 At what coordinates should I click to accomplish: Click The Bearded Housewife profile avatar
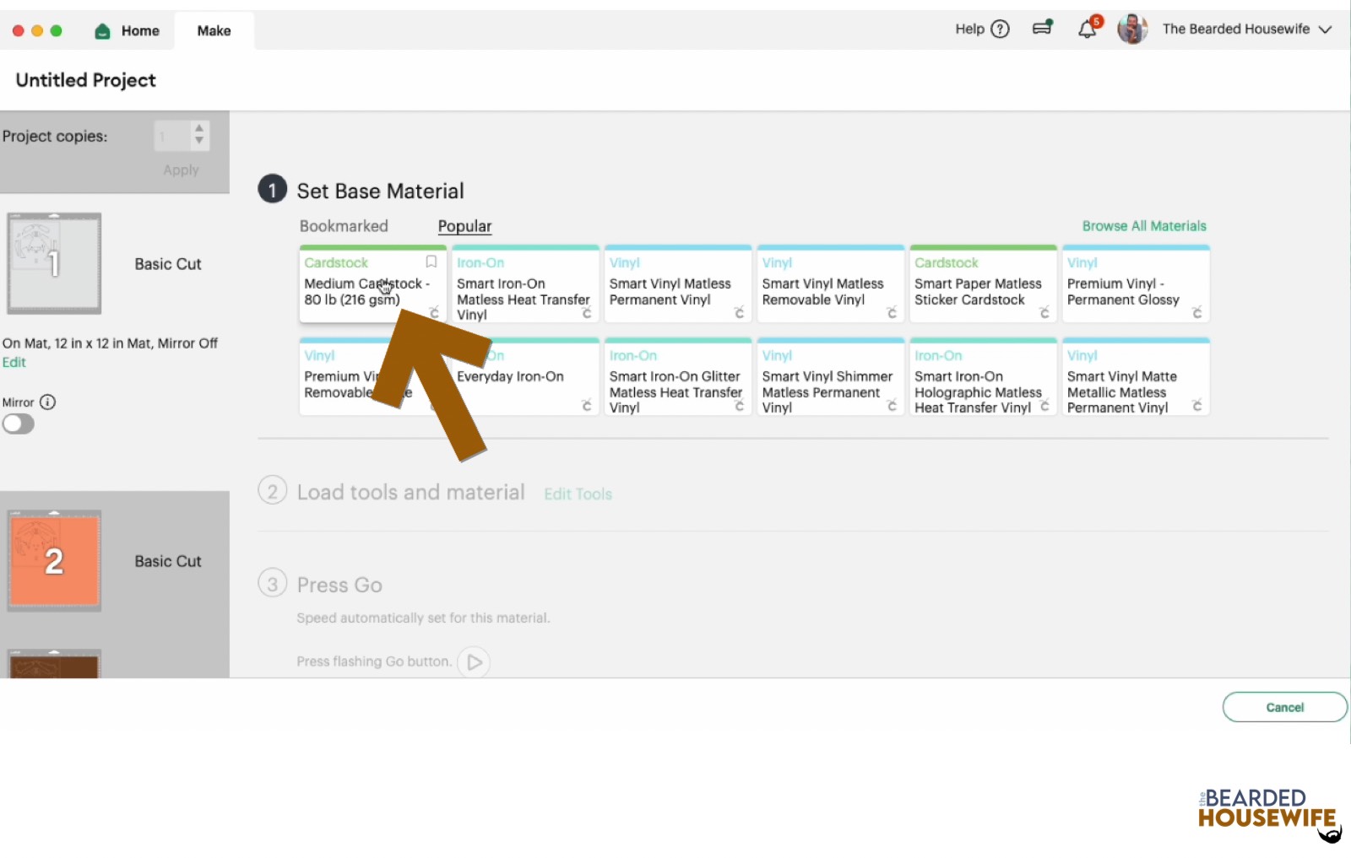click(1132, 29)
